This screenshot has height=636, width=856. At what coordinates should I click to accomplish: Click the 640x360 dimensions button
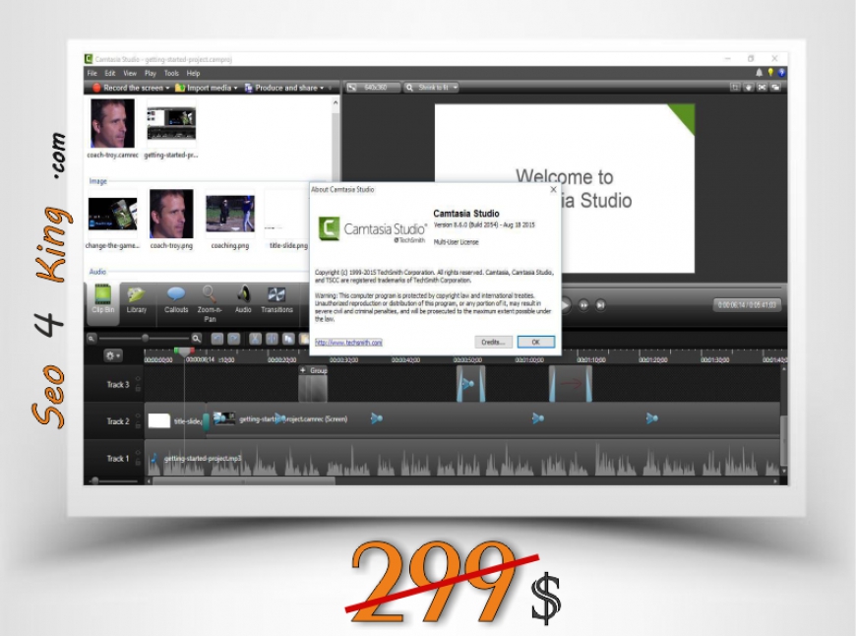(374, 88)
